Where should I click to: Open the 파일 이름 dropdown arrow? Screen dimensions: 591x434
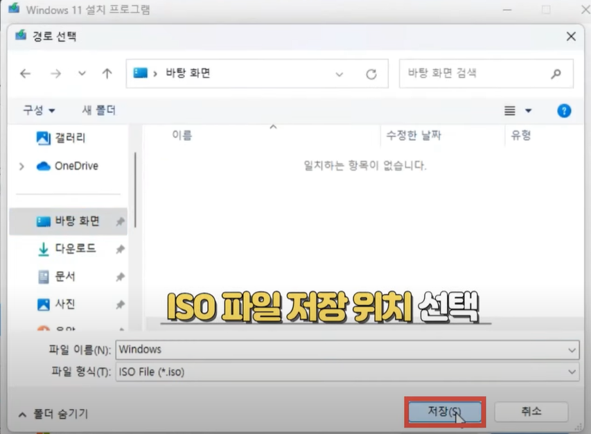[572, 350]
